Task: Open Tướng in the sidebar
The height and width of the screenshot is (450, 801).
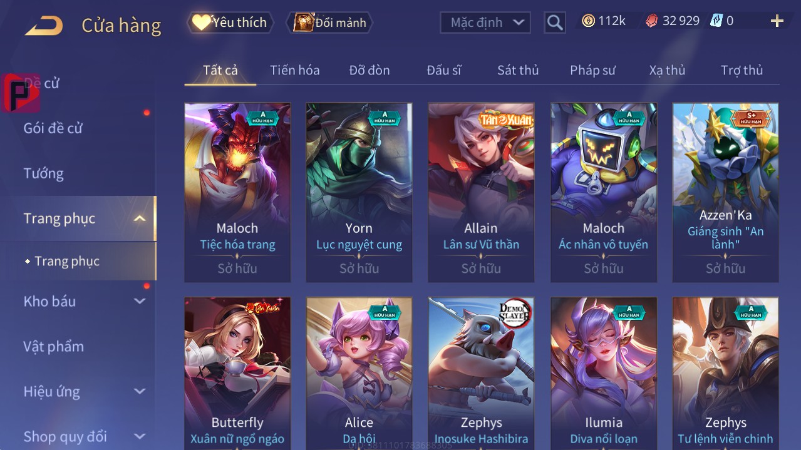Action: [x=44, y=173]
